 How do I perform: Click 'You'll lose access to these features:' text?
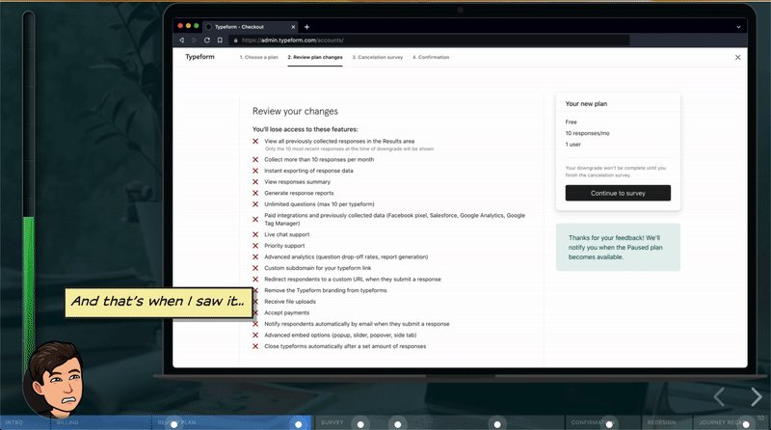pyautogui.click(x=306, y=129)
